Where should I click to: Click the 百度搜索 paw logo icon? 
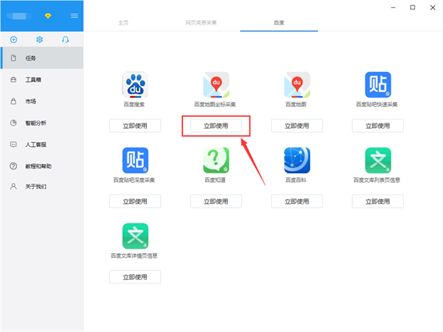(x=135, y=85)
